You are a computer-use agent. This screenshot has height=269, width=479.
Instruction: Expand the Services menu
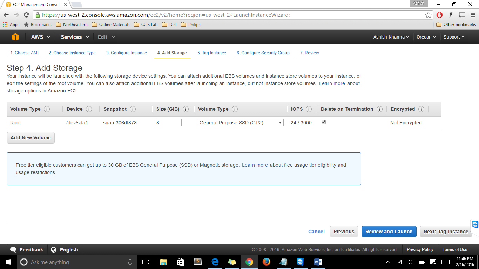[x=75, y=37]
